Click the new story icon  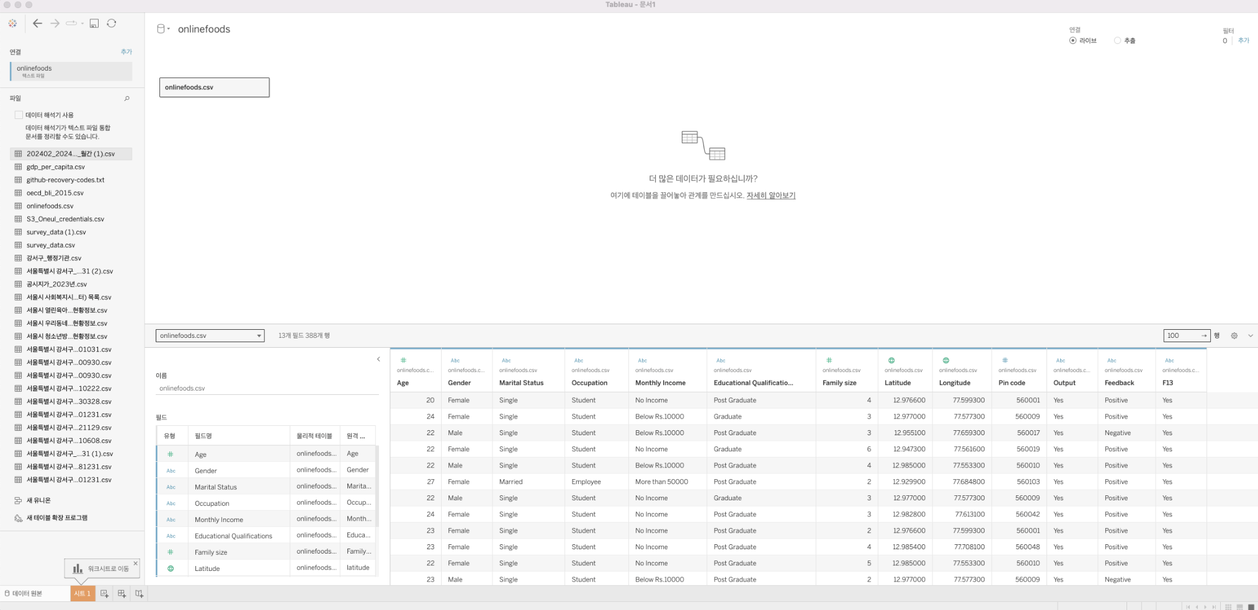point(139,594)
